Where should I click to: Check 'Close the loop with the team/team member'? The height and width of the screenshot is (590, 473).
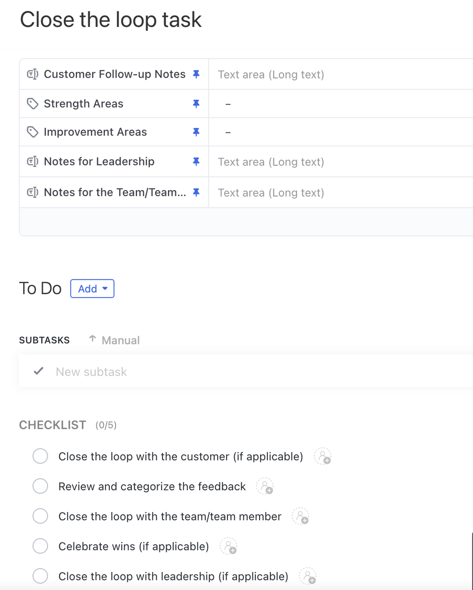40,516
